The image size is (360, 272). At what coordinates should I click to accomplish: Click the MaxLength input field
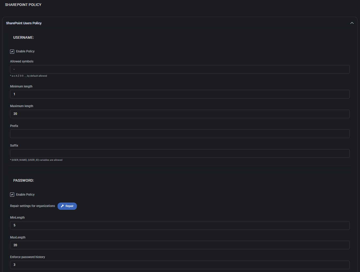[x=180, y=245]
